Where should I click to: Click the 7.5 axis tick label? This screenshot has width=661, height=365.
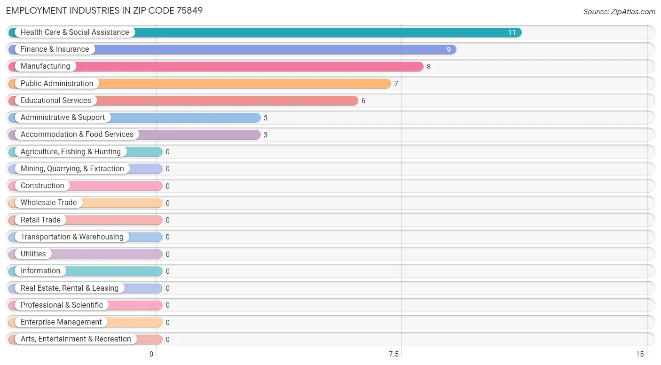(393, 354)
